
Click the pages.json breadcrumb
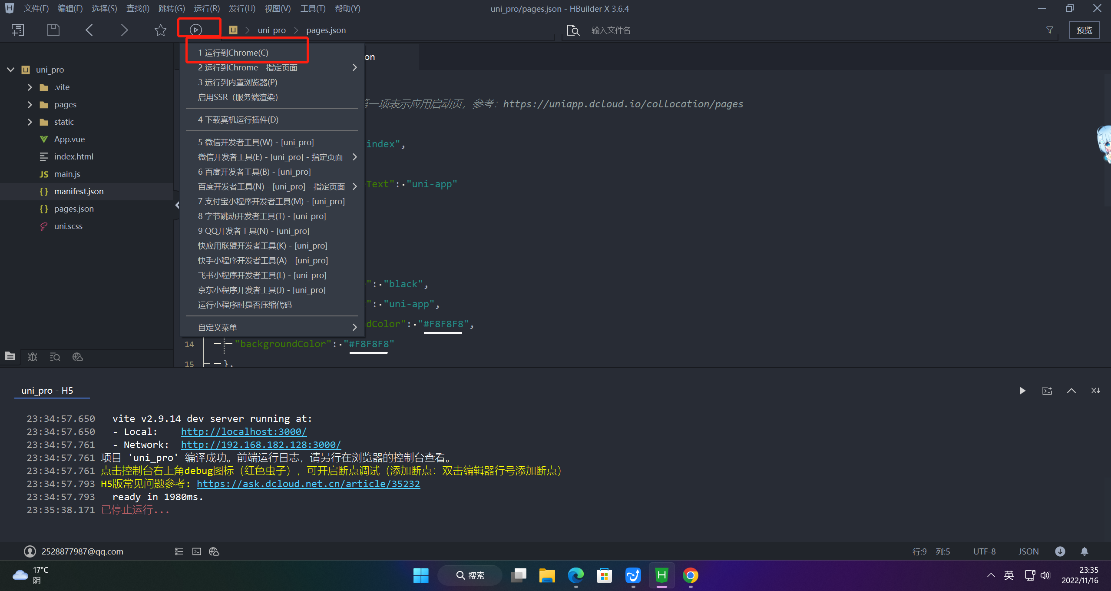[326, 30]
